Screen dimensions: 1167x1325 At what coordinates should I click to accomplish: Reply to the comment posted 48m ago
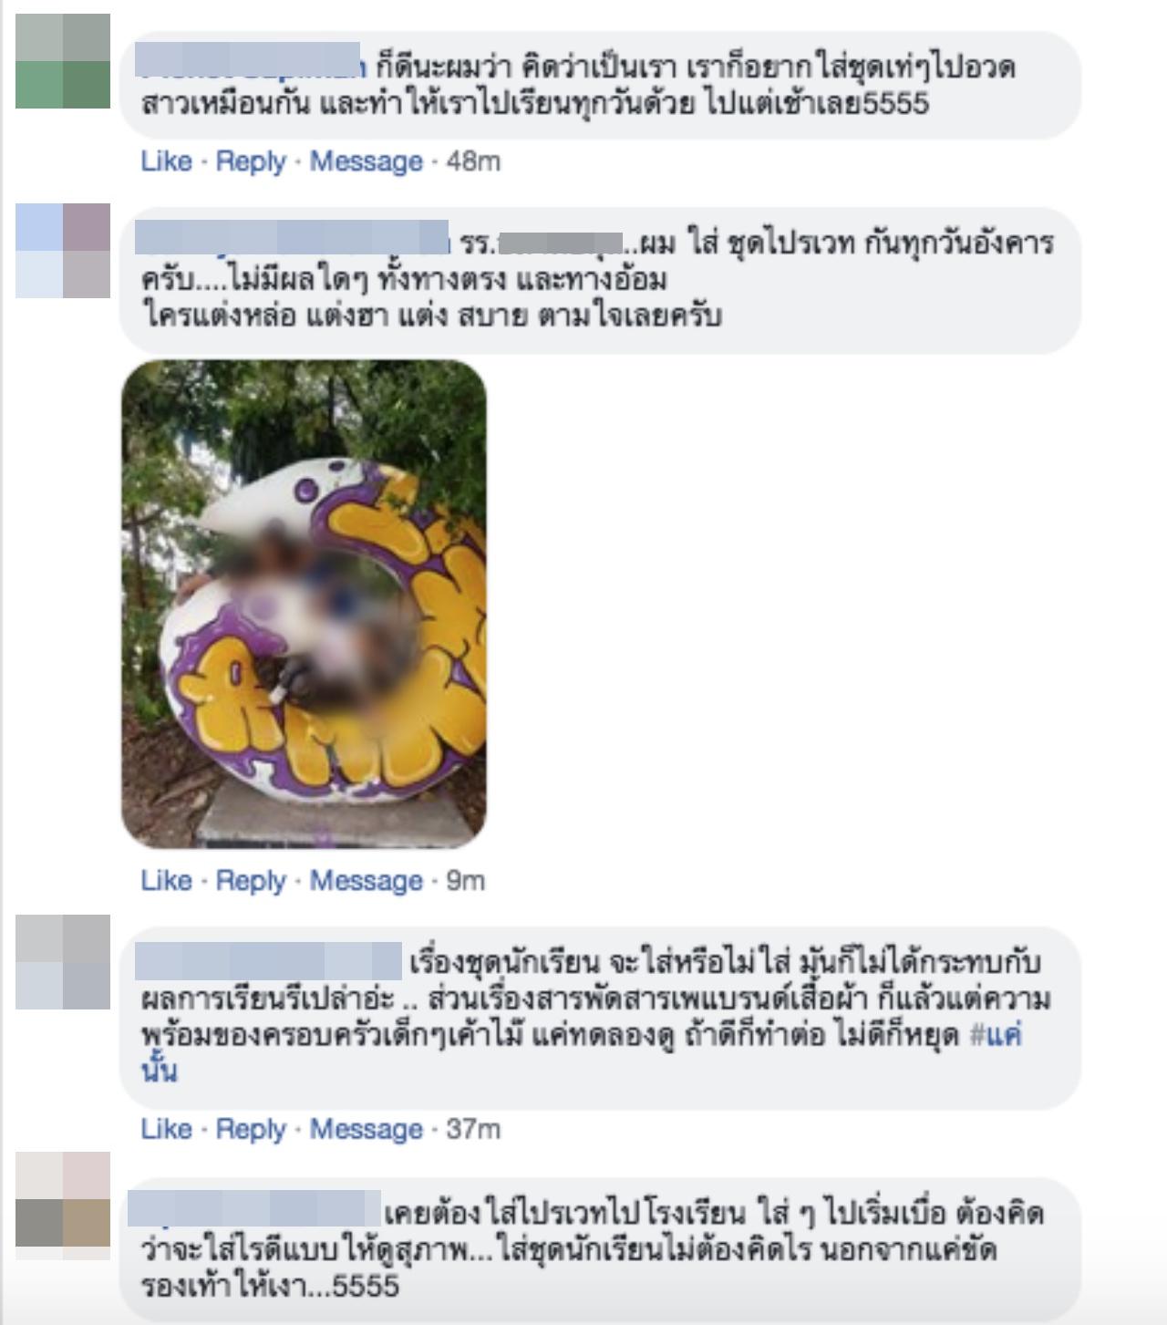251,161
